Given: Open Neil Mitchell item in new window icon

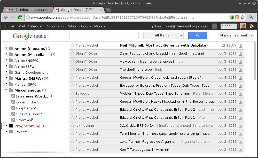Looking at the screenshot, I should 240,46.
